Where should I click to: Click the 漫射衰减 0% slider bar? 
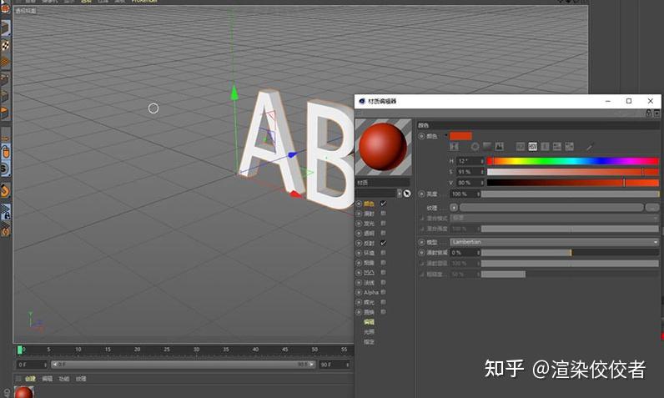pyautogui.click(x=570, y=252)
